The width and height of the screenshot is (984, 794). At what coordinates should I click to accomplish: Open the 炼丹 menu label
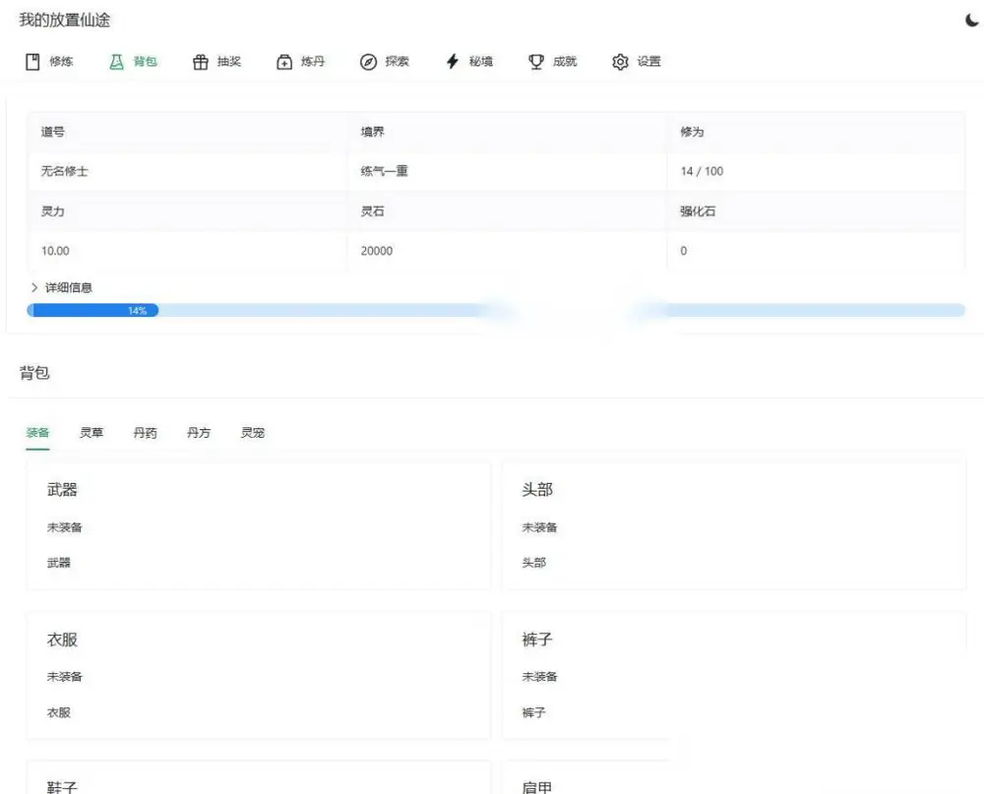[313, 62]
